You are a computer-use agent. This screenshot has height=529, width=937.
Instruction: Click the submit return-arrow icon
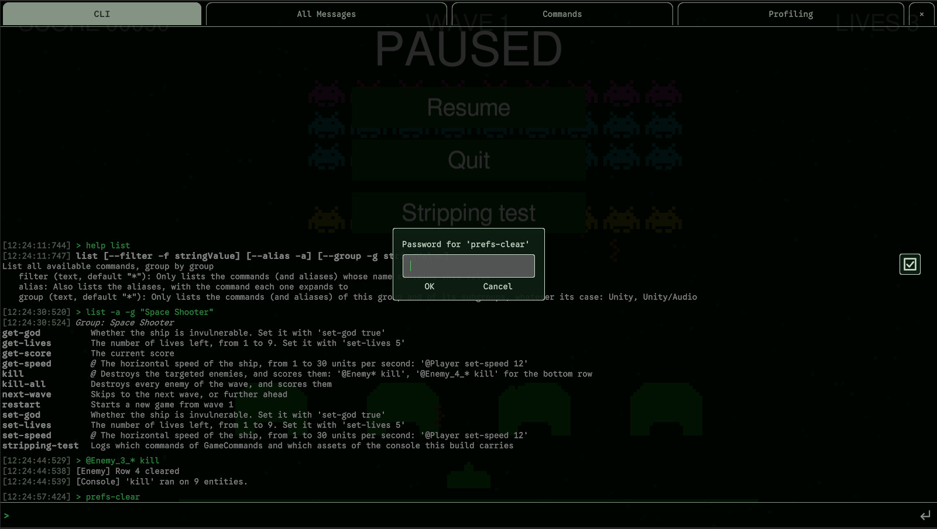click(925, 516)
